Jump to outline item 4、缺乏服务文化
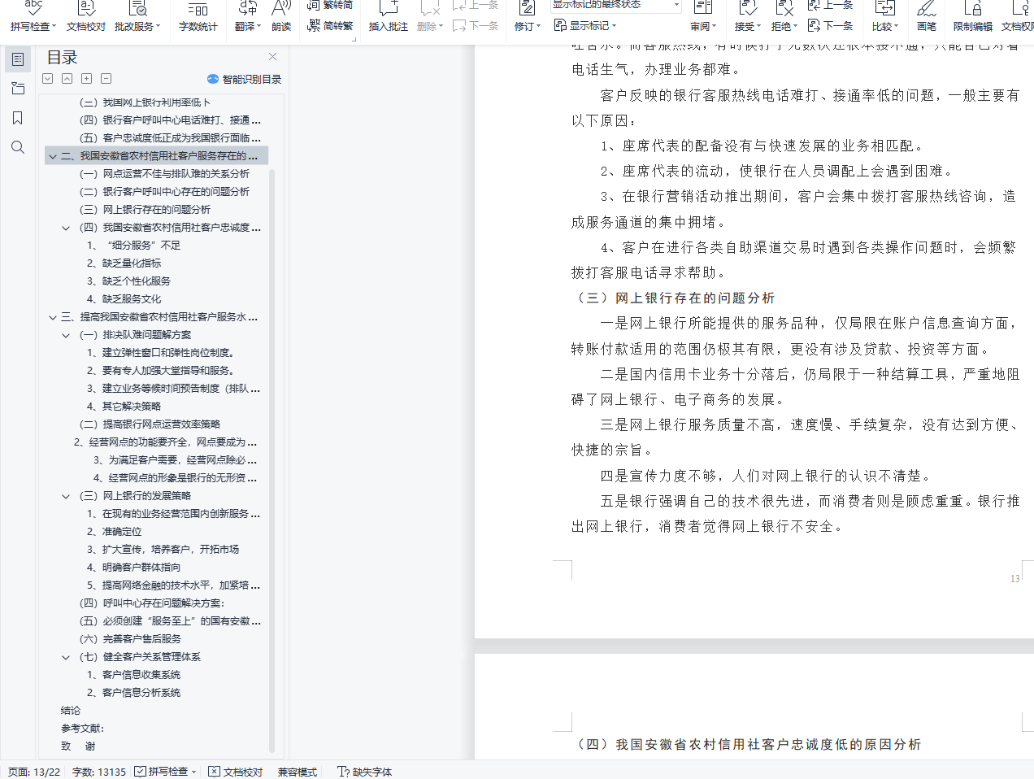The height and width of the screenshot is (779, 1034). [x=124, y=299]
